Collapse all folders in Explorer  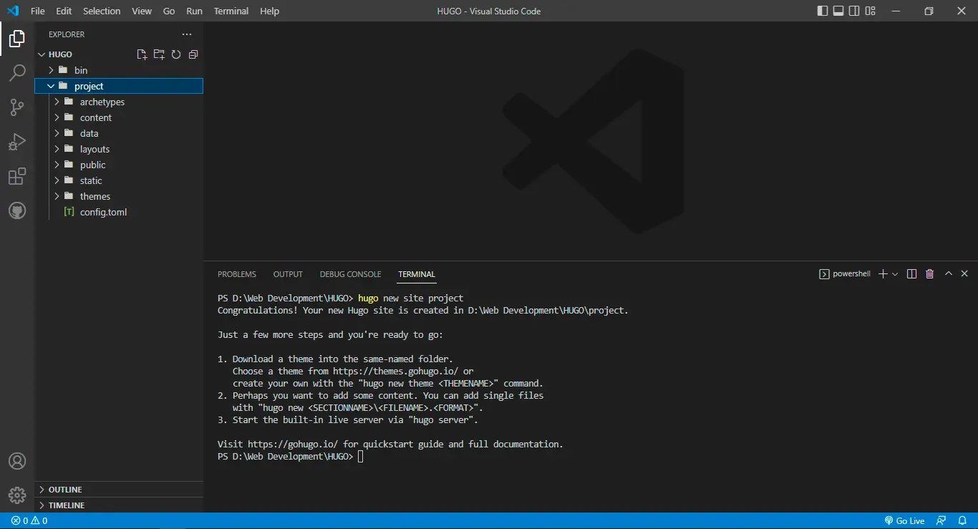click(193, 54)
